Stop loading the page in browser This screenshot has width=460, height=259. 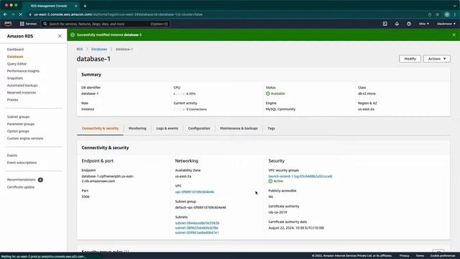pyautogui.click(x=21, y=14)
